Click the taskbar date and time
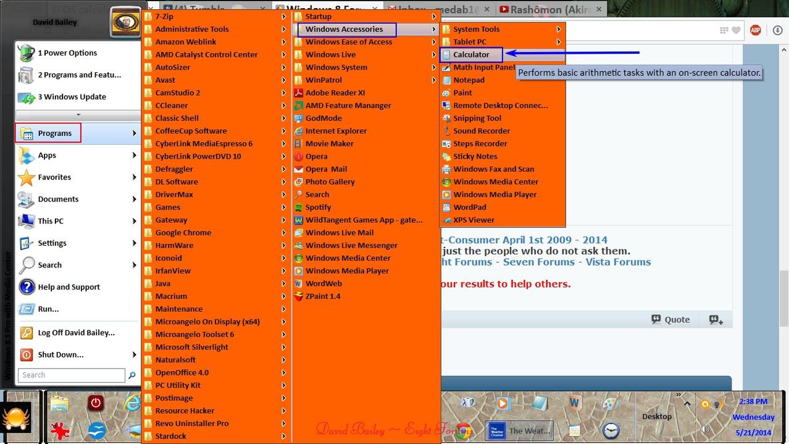 [x=753, y=417]
